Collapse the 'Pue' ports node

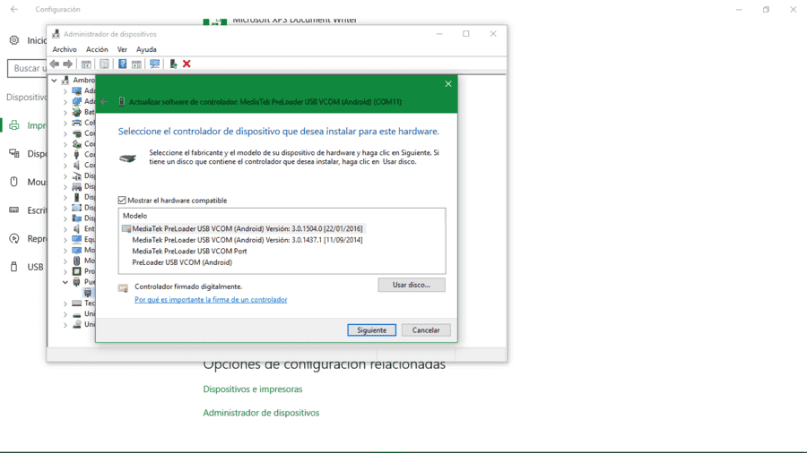coord(65,282)
